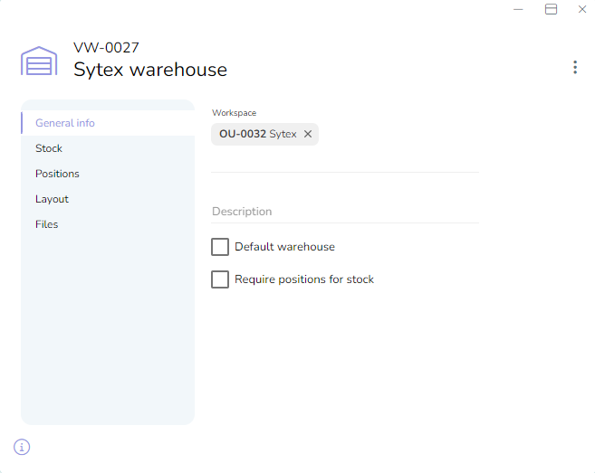Click the Description input field
The width and height of the screenshot is (595, 473).
pyautogui.click(x=345, y=212)
